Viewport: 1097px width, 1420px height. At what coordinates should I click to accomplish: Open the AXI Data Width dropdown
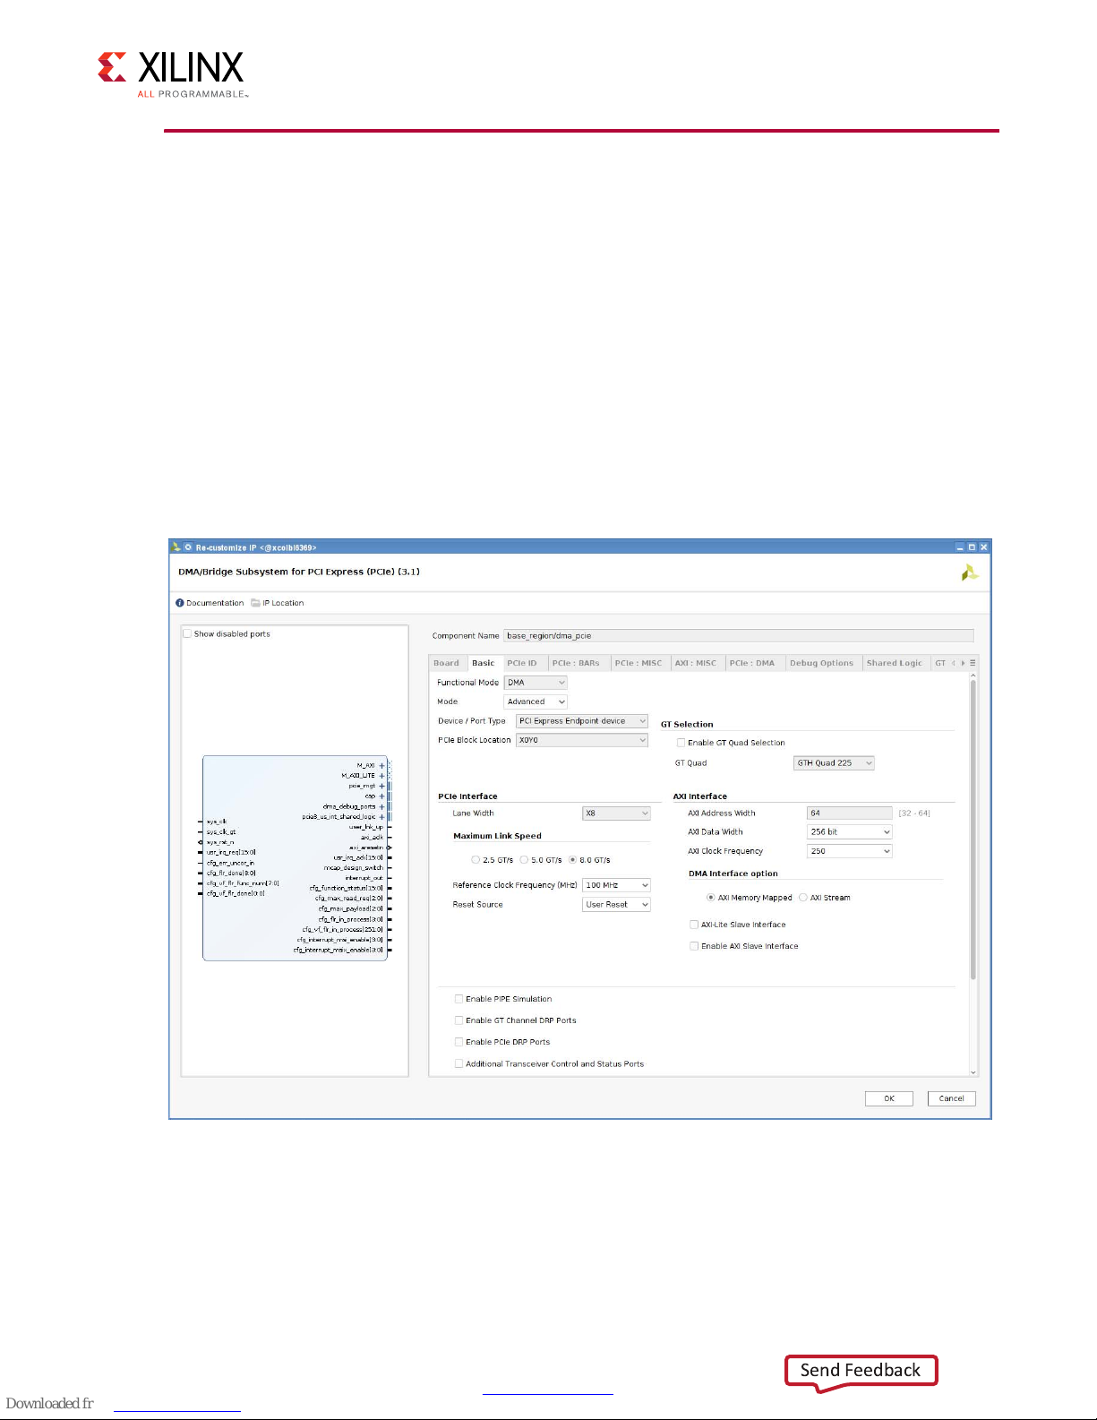click(x=850, y=832)
